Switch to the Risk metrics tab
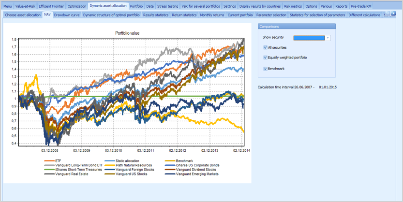This screenshot has width=403, height=202. point(293,6)
